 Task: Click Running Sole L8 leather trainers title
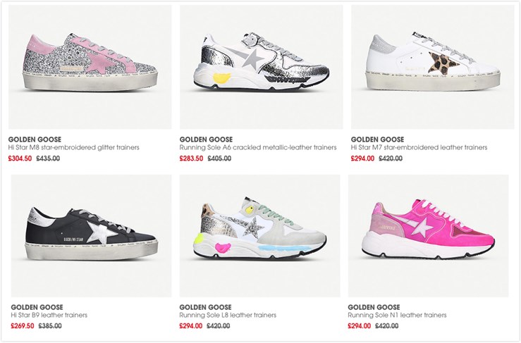(228, 315)
